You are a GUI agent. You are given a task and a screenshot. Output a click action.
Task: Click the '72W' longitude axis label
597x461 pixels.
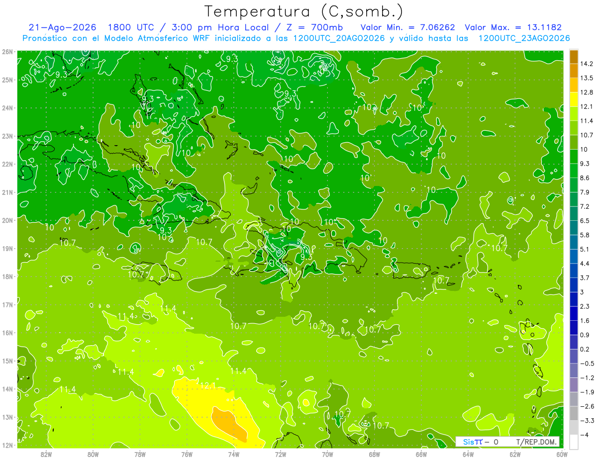coord(281,454)
